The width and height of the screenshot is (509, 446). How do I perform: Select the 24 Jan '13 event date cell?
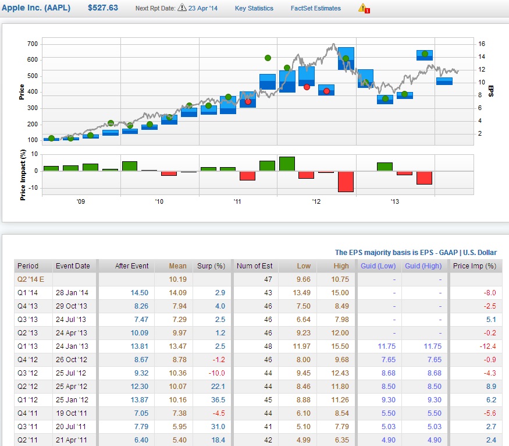(72, 346)
